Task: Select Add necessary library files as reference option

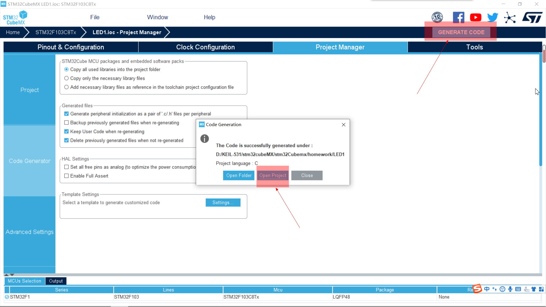Action: pyautogui.click(x=66, y=87)
